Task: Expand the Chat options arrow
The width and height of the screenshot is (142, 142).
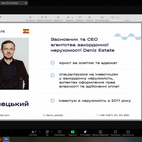Action: [52, 132]
